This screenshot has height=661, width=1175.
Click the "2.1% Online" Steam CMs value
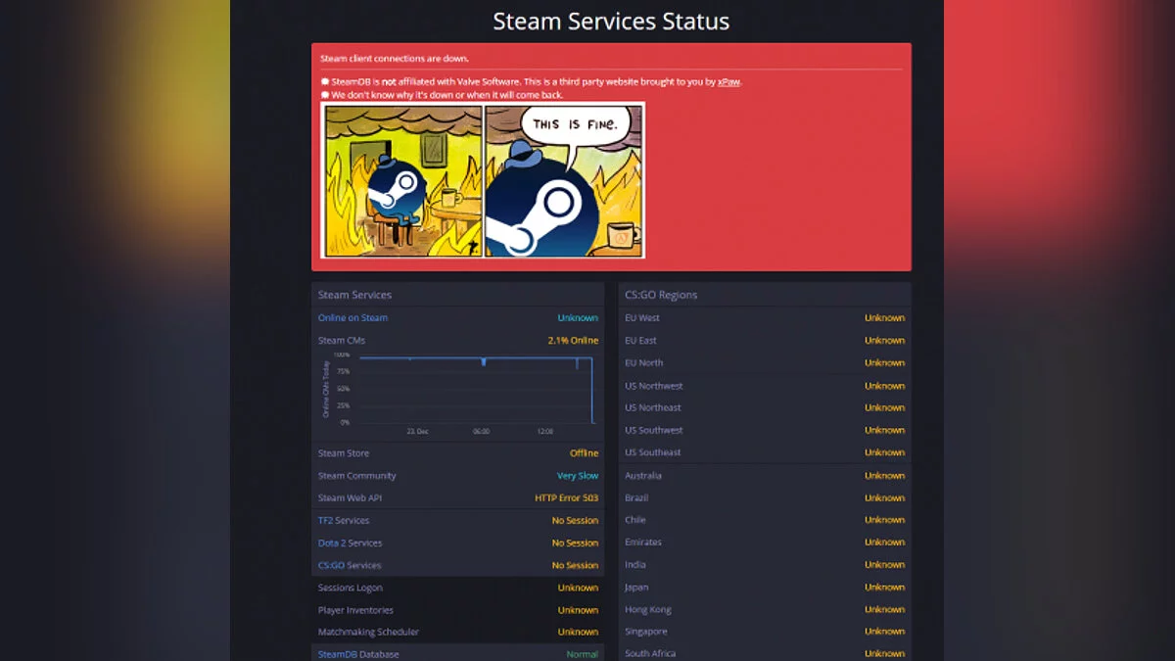(573, 340)
